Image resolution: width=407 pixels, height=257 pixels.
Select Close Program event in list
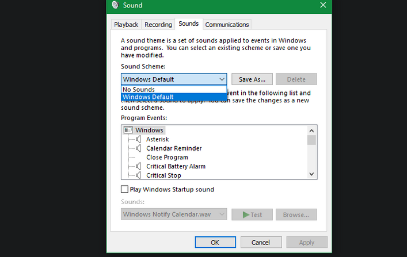click(167, 157)
